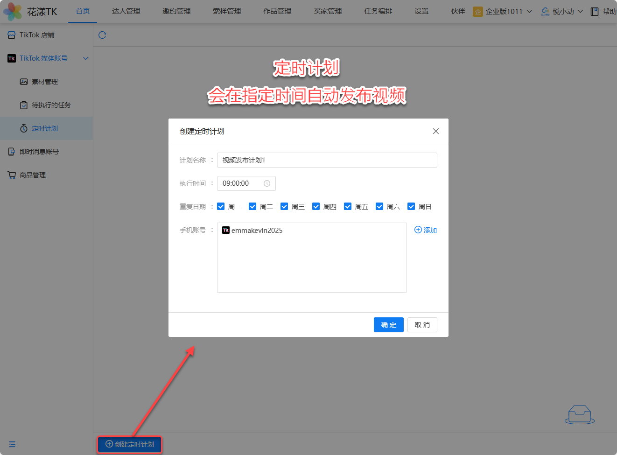Switch to the 达人管理 tab
The width and height of the screenshot is (617, 455).
pos(126,11)
